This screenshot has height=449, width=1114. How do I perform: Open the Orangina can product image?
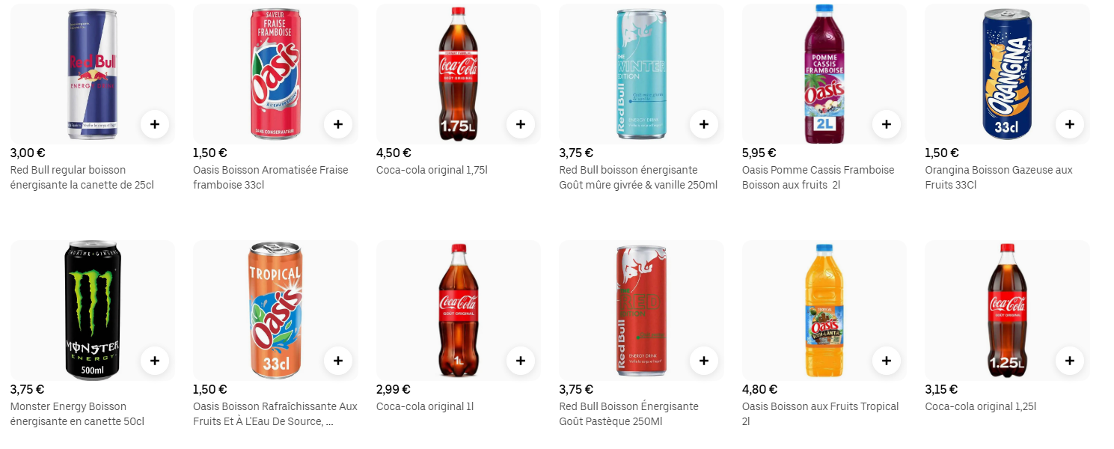[x=1007, y=74]
